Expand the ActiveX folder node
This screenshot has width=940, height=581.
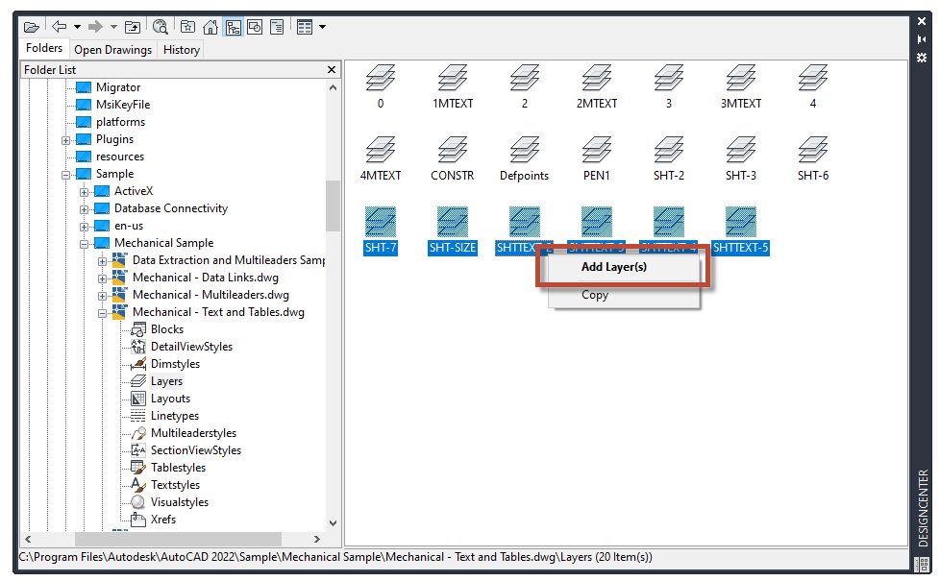(84, 193)
